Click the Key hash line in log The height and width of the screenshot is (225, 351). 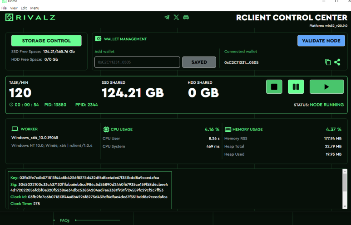point(84,177)
